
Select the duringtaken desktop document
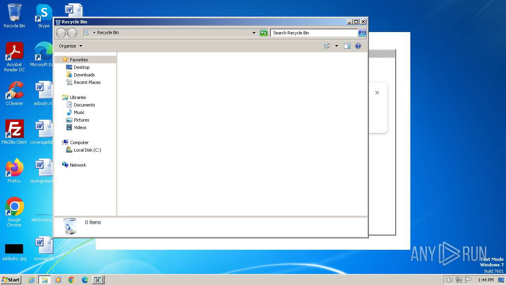[x=42, y=171]
